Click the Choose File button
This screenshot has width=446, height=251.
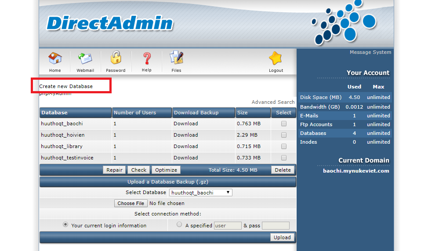(x=131, y=203)
